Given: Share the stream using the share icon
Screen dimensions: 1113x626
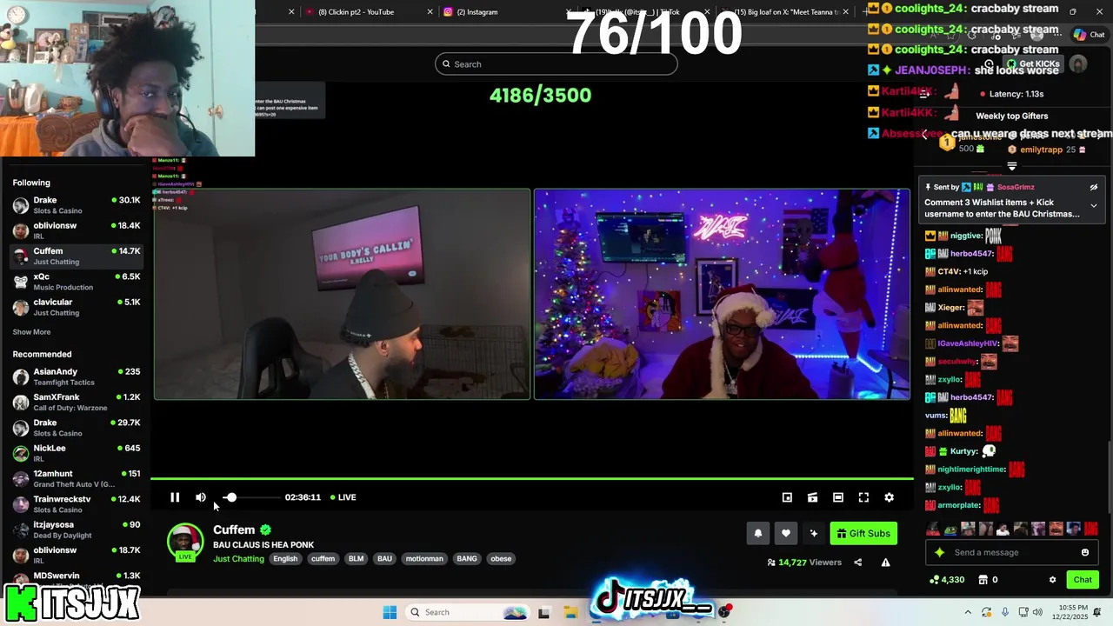Looking at the screenshot, I should tap(857, 563).
